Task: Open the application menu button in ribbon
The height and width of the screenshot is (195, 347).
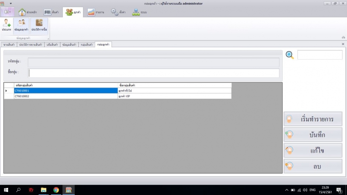Action: pos(8,12)
